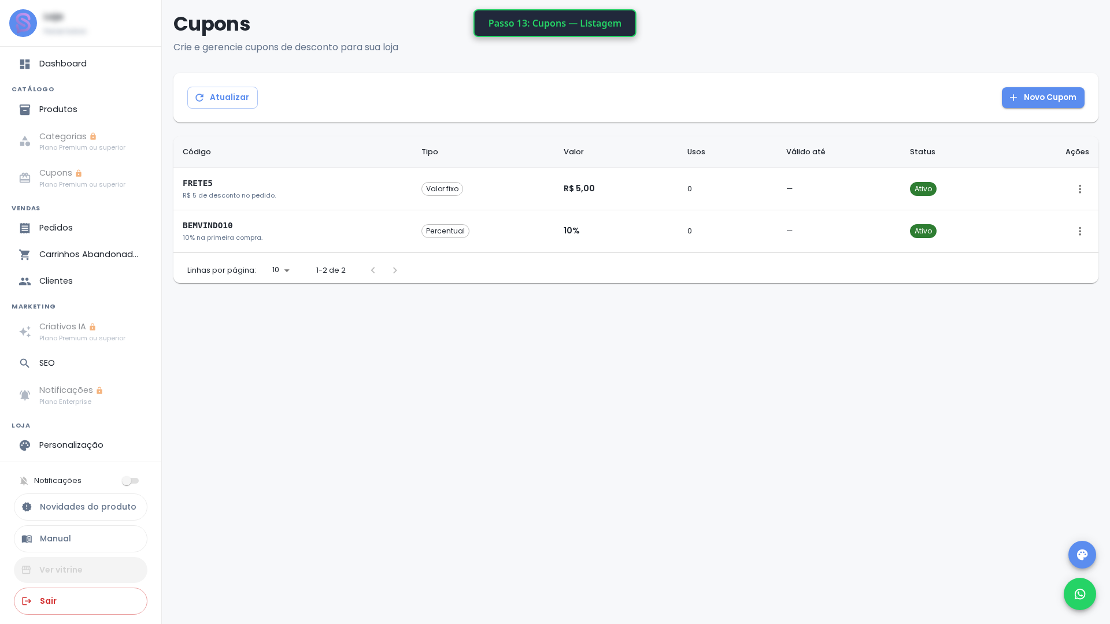Image resolution: width=1110 pixels, height=624 pixels.
Task: Open the theme palette floating button
Action: point(1082,555)
